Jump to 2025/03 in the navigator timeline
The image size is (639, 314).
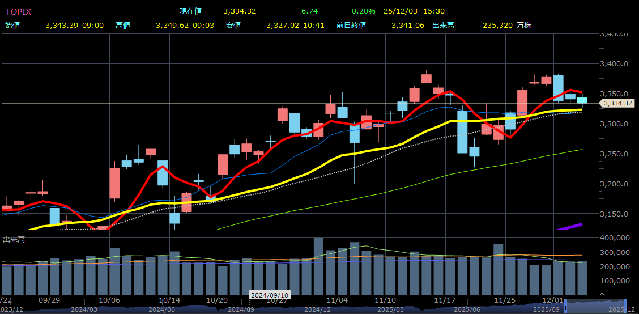pyautogui.click(x=389, y=309)
